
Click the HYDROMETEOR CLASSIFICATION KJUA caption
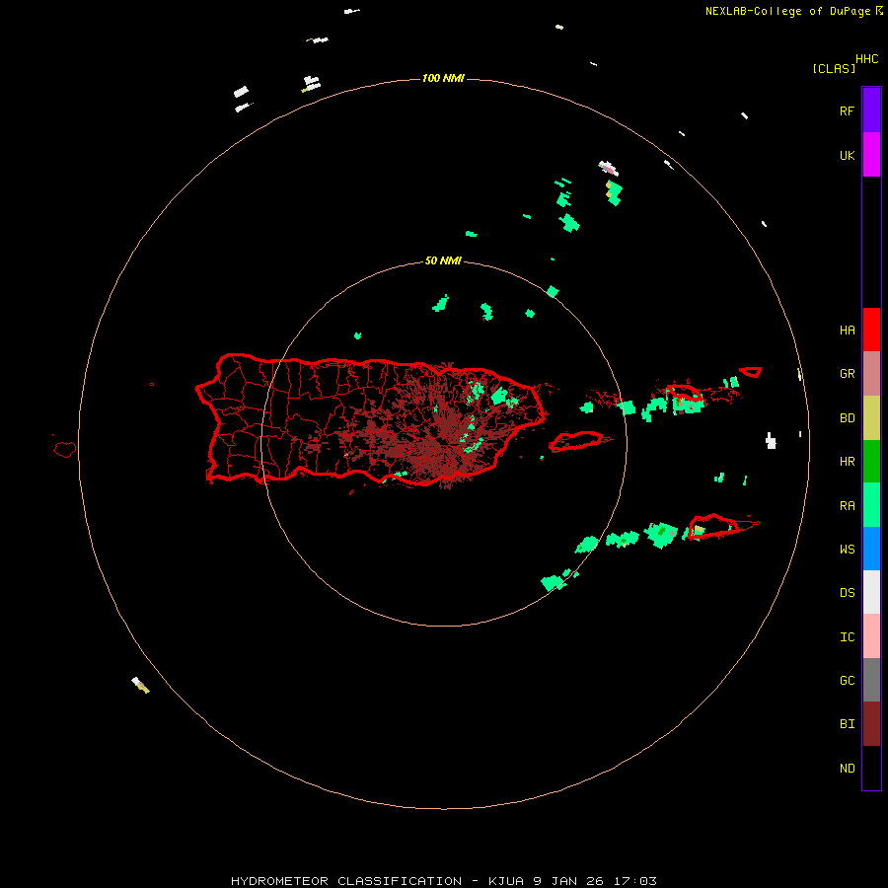tap(443, 881)
